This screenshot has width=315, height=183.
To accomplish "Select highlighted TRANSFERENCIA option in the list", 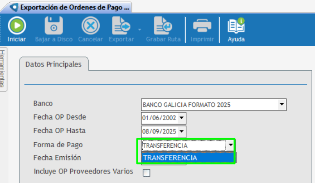I will point(187,158).
